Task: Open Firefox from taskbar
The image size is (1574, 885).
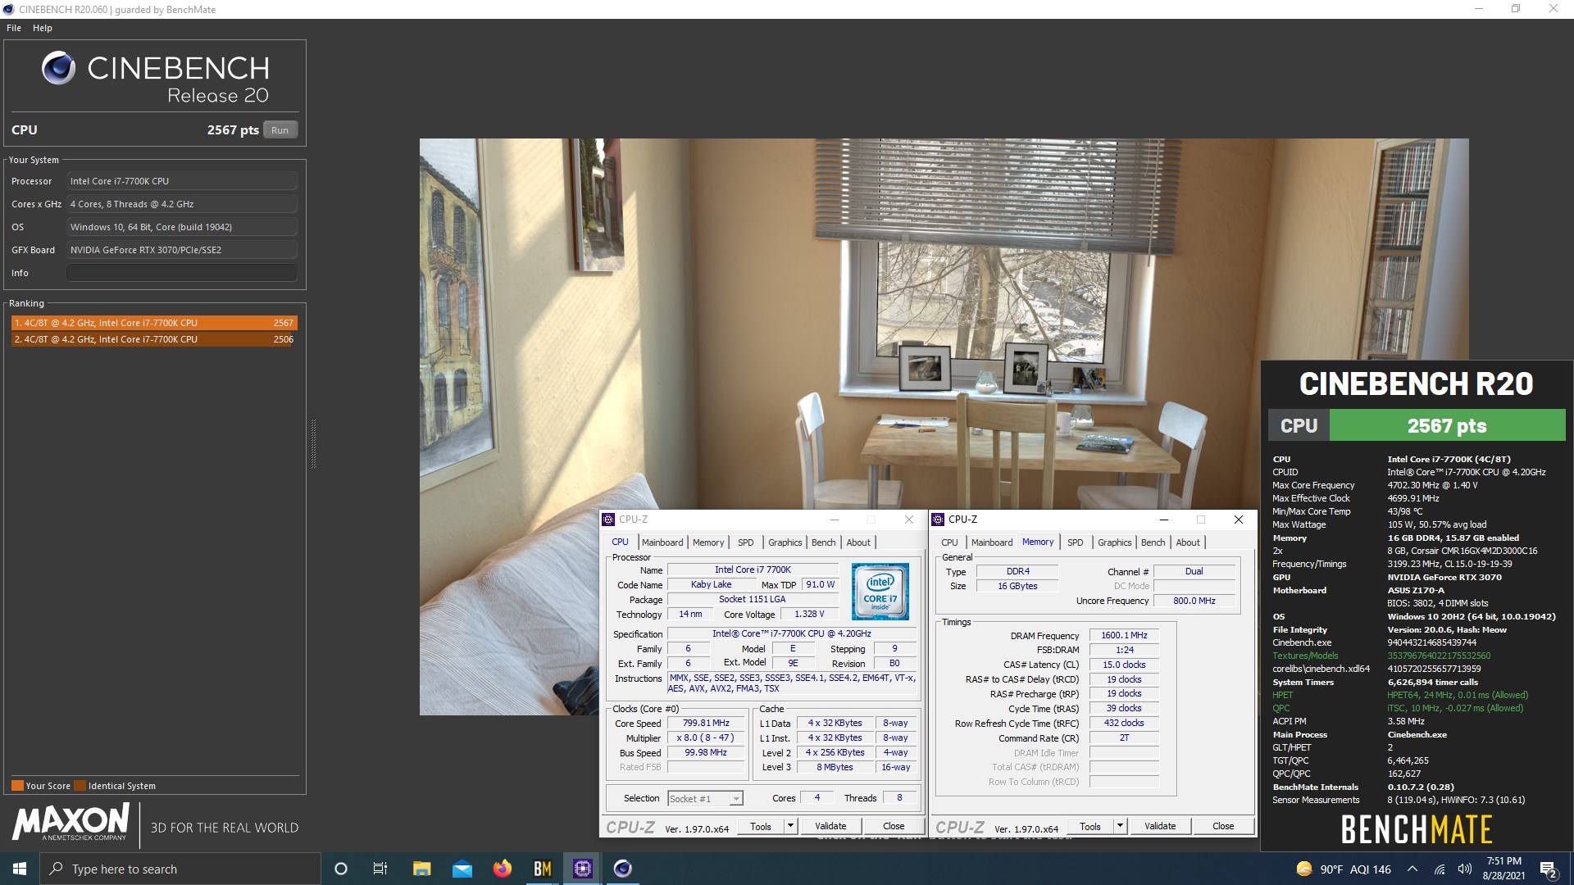Action: (x=502, y=869)
